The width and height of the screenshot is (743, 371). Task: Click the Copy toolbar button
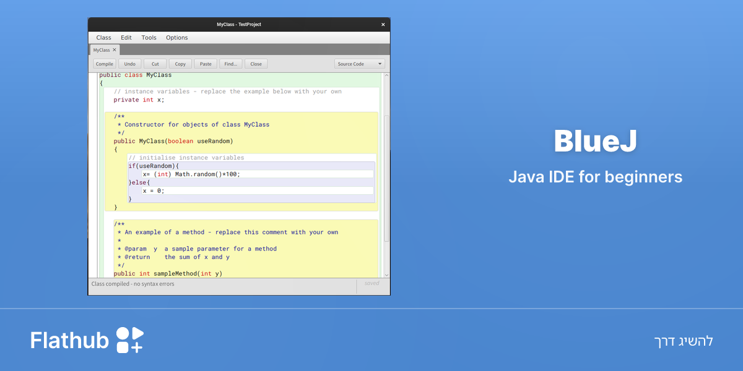180,64
